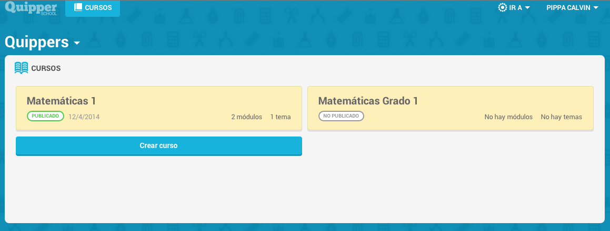The image size is (610, 231).
Task: Open the PIPPA CALVIN account menu
Action: pos(572,8)
